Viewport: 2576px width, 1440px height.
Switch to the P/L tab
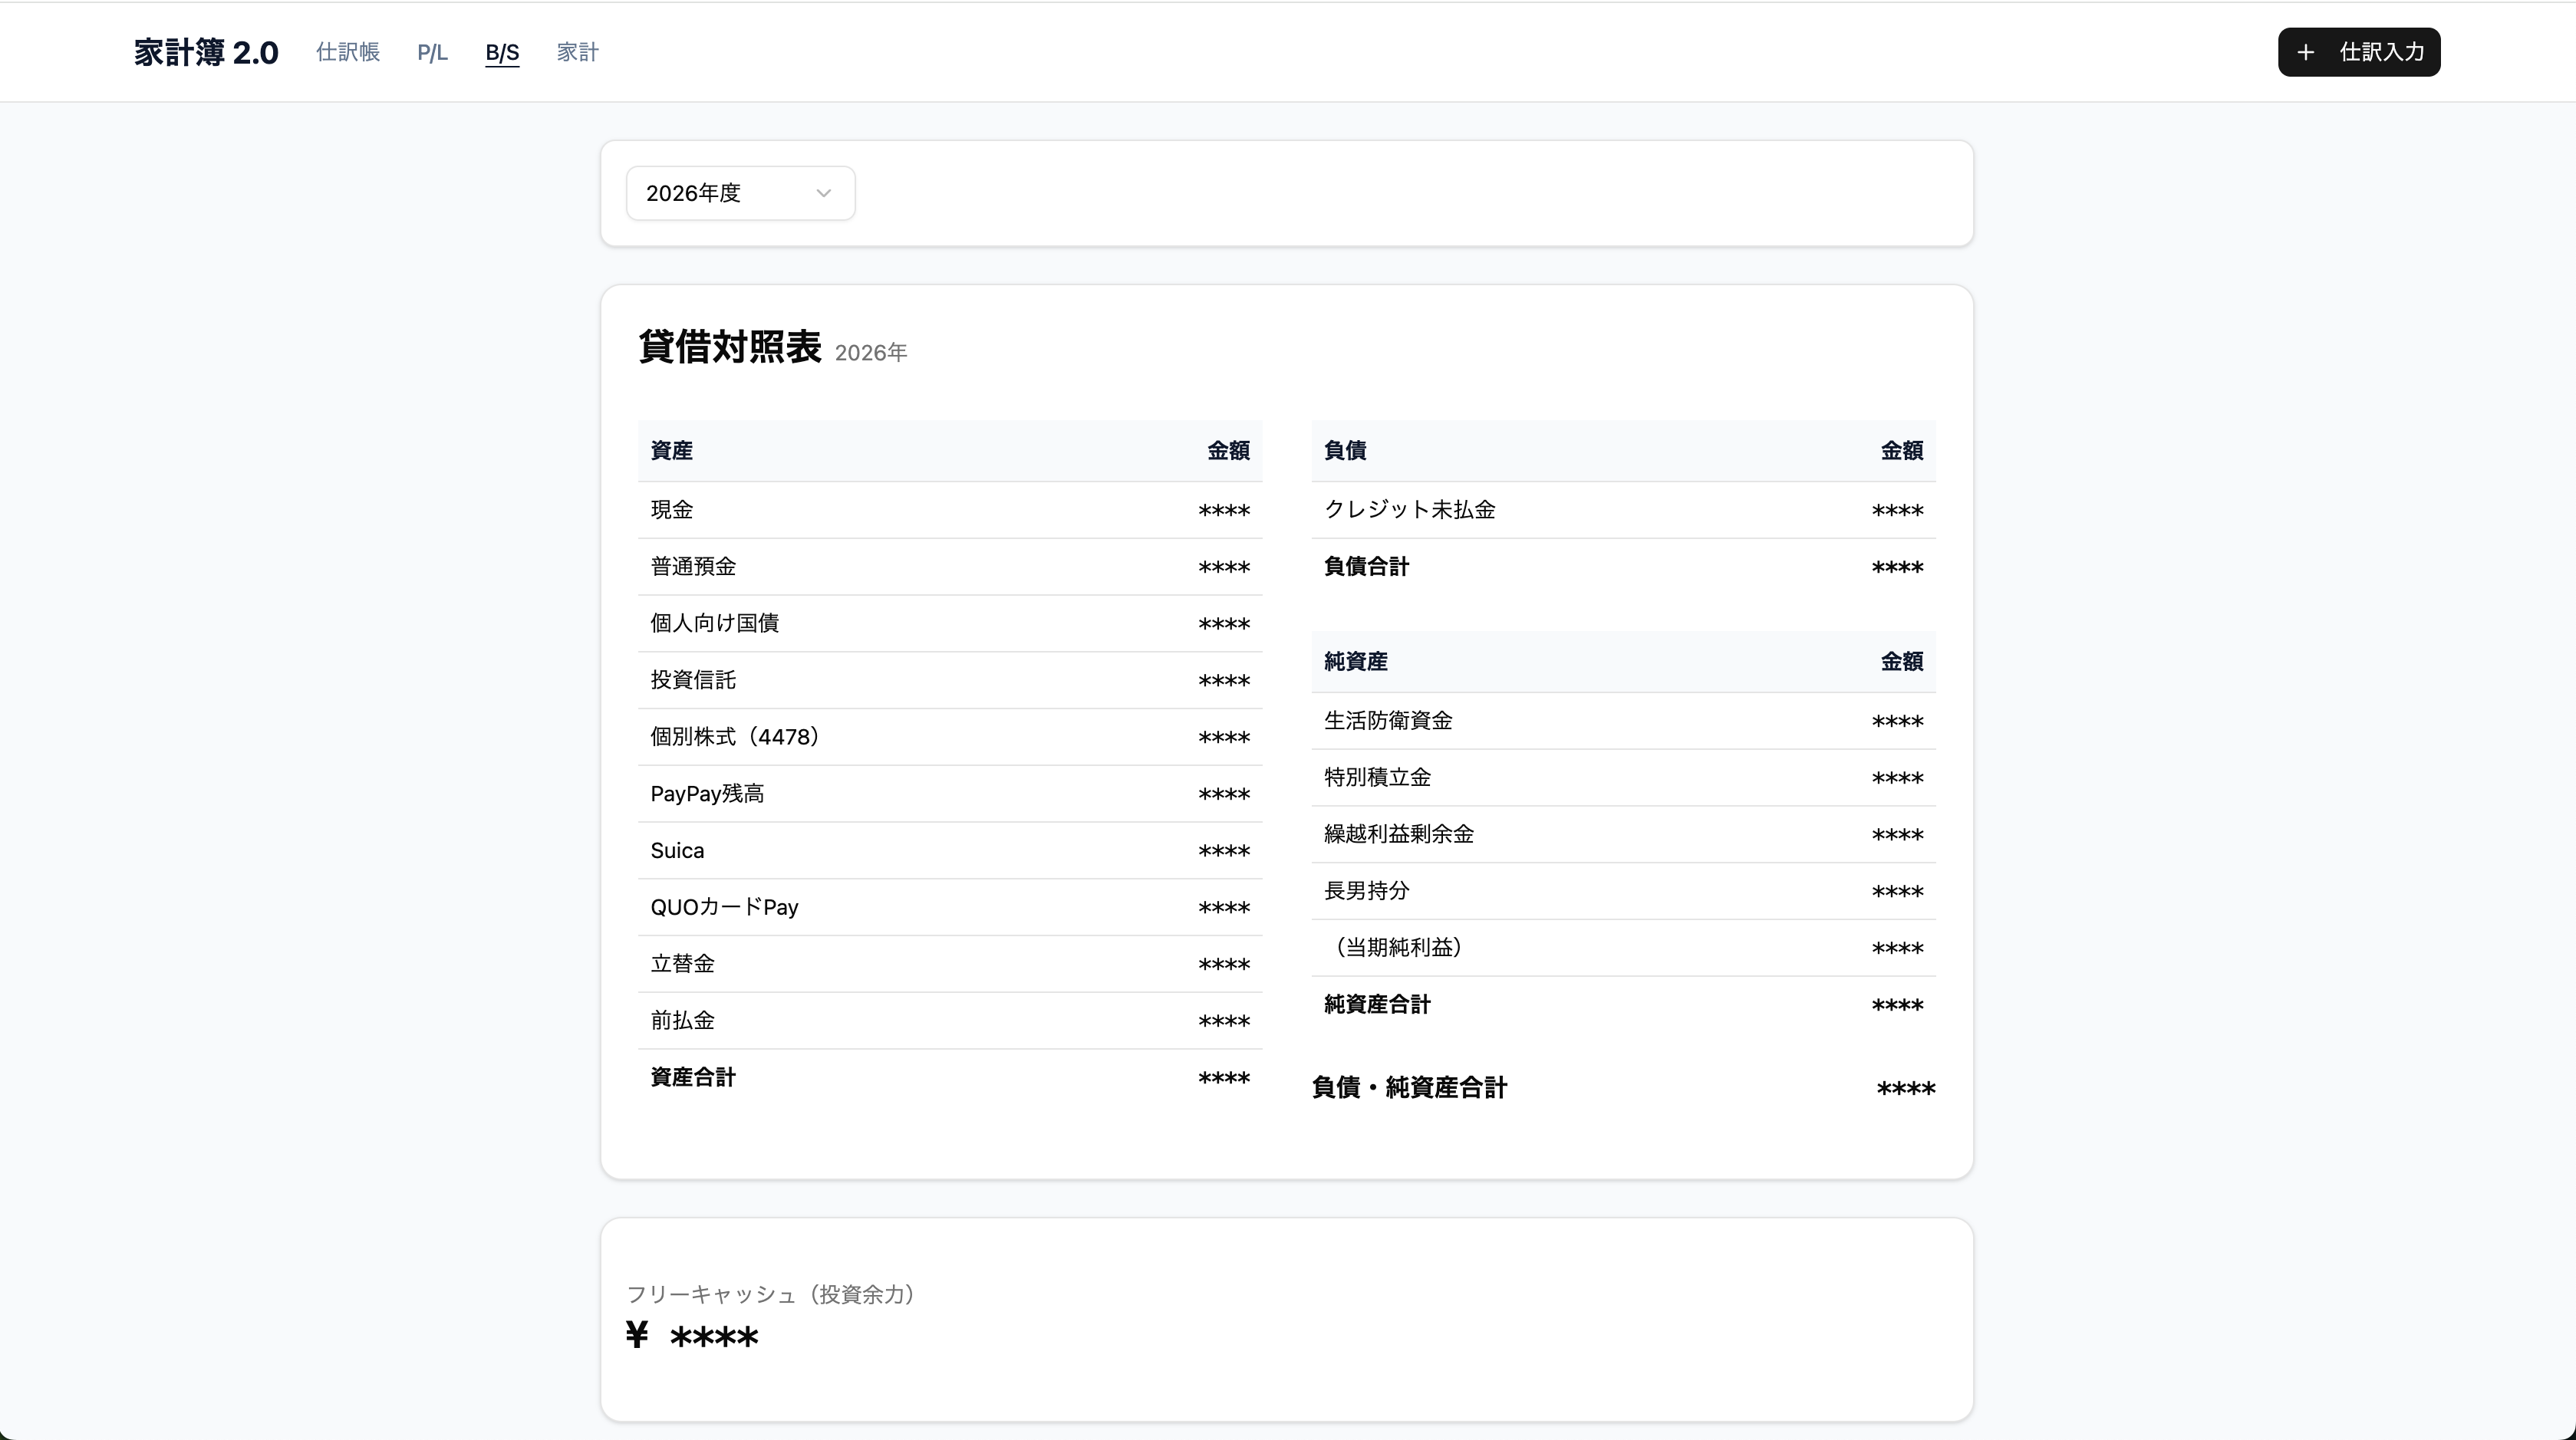click(431, 52)
